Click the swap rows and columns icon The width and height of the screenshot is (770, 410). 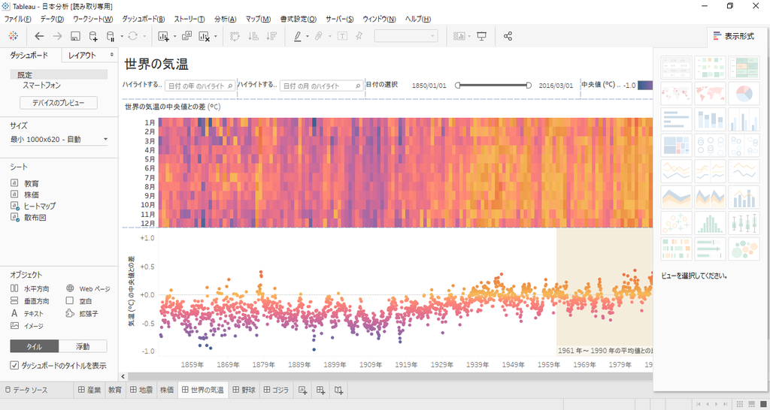(x=235, y=36)
